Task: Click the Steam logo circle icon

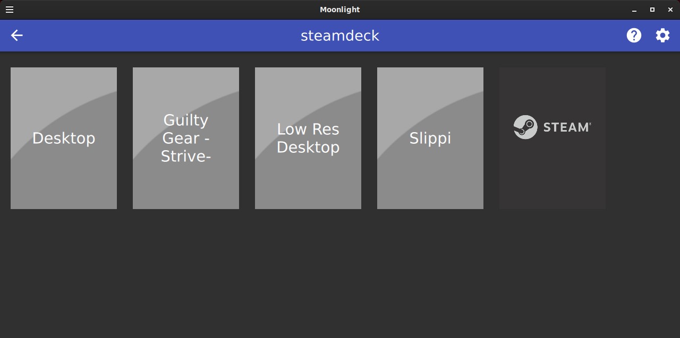Action: pyautogui.click(x=525, y=127)
